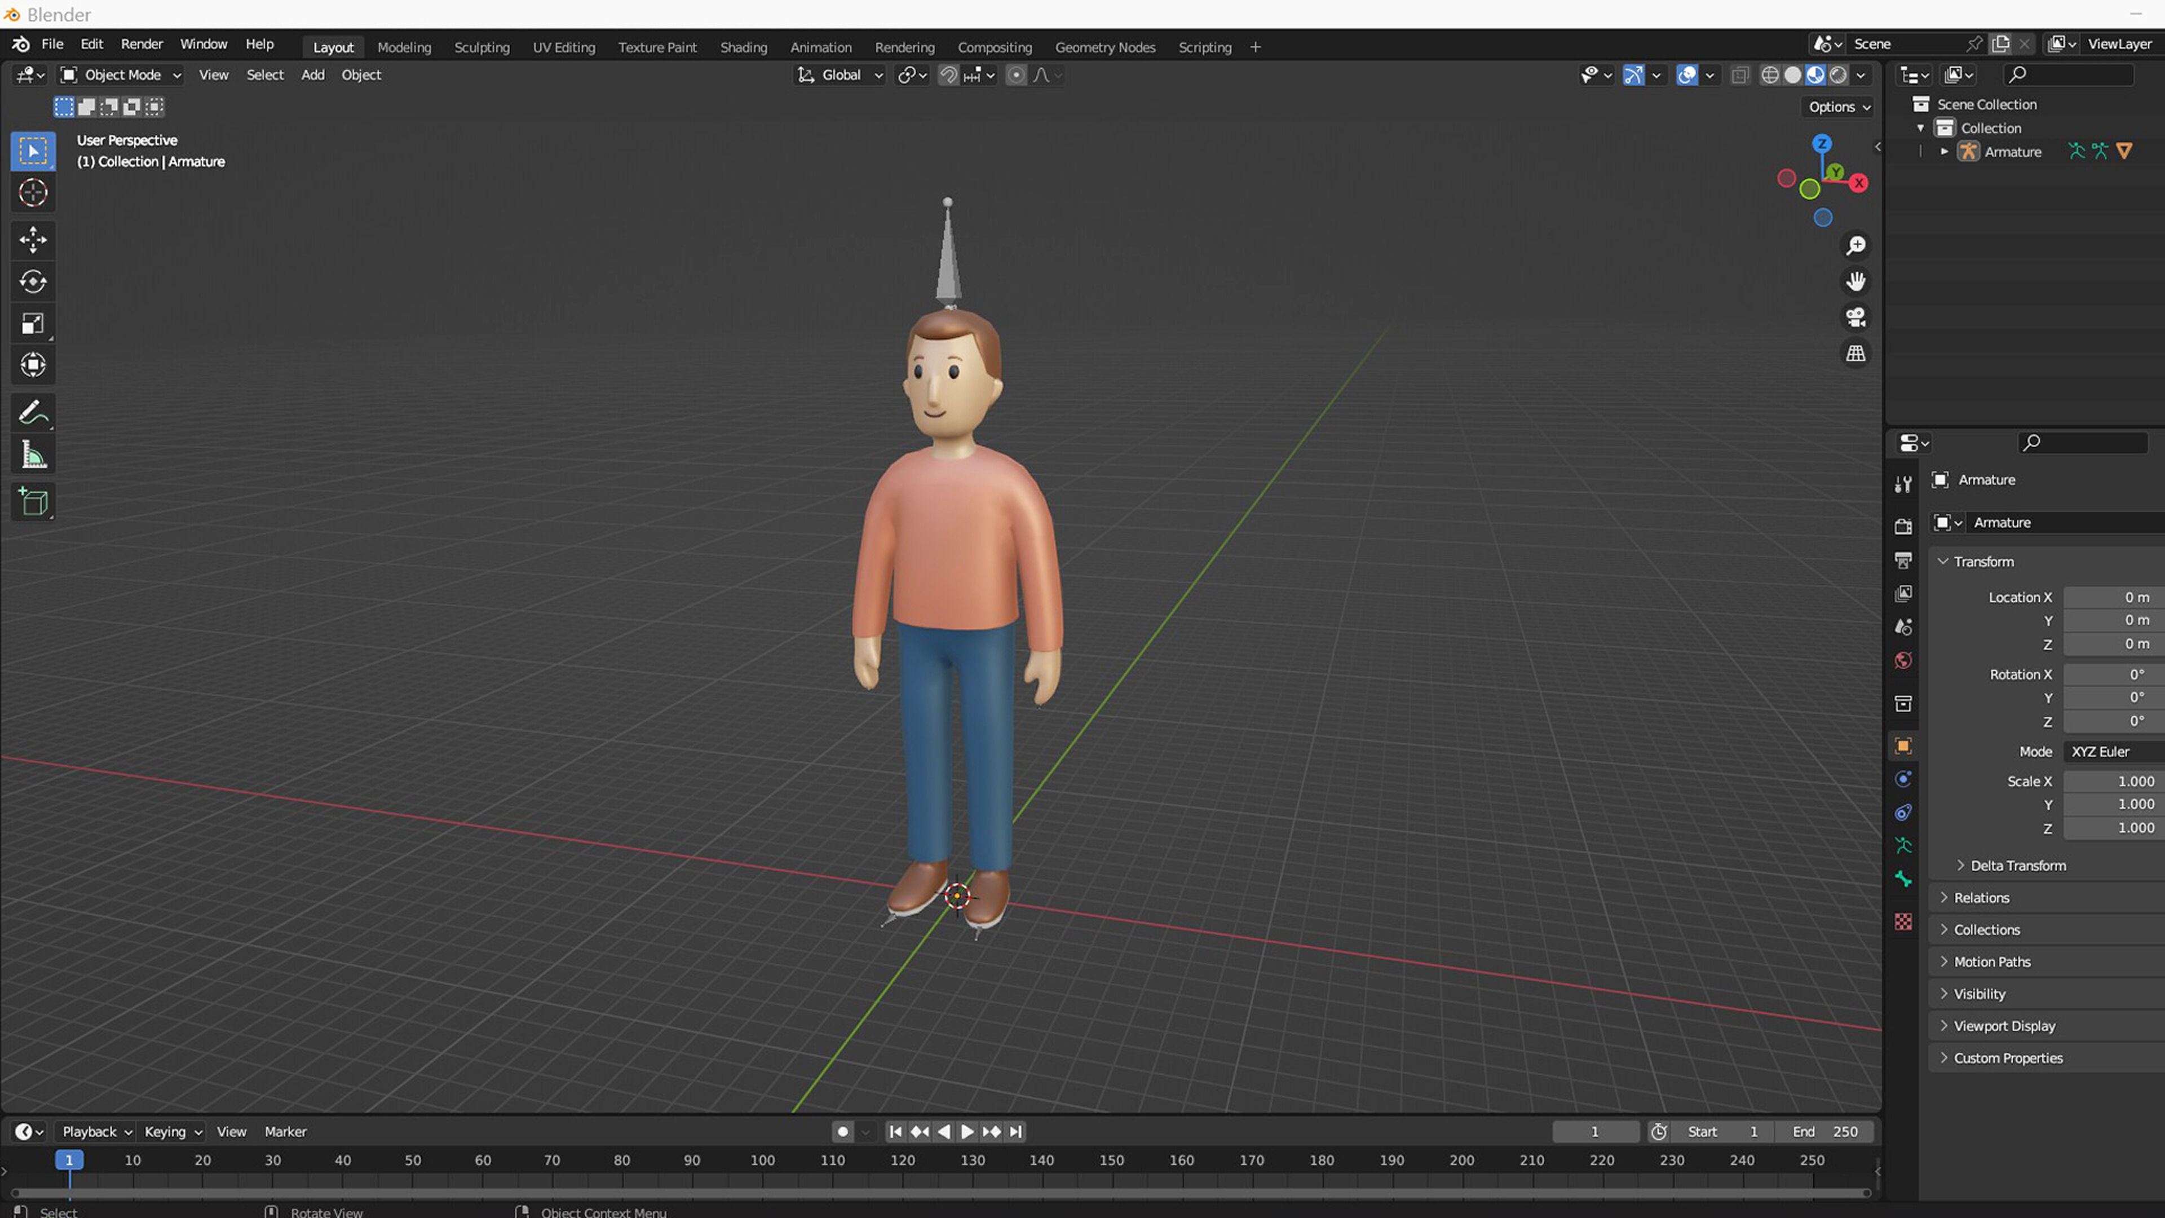Open rotation Mode XYZ Euler dropdown
Image resolution: width=2165 pixels, height=1218 pixels.
coord(2113,752)
